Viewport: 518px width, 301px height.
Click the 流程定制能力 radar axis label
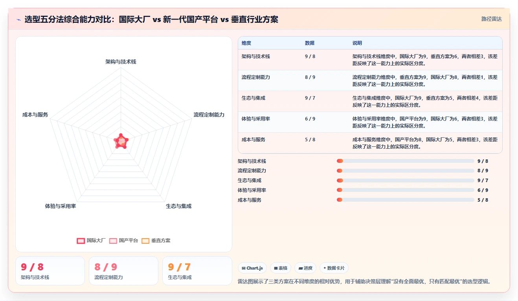pyautogui.click(x=209, y=115)
